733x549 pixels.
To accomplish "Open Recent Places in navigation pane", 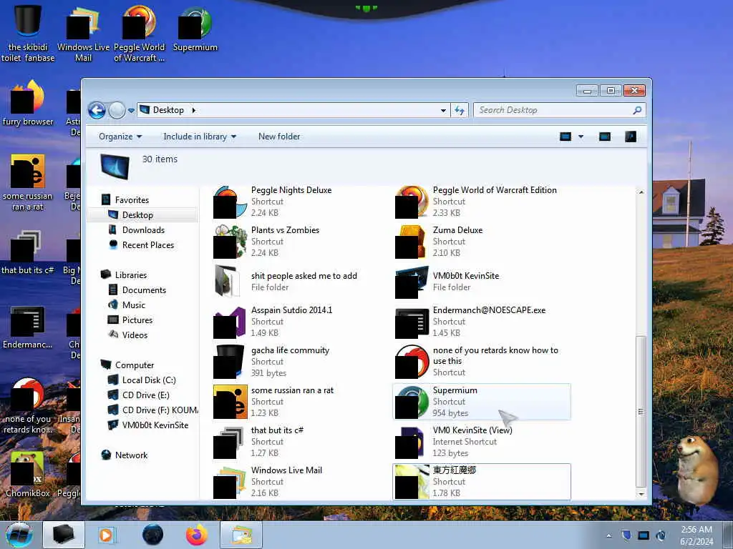I will pyautogui.click(x=147, y=245).
